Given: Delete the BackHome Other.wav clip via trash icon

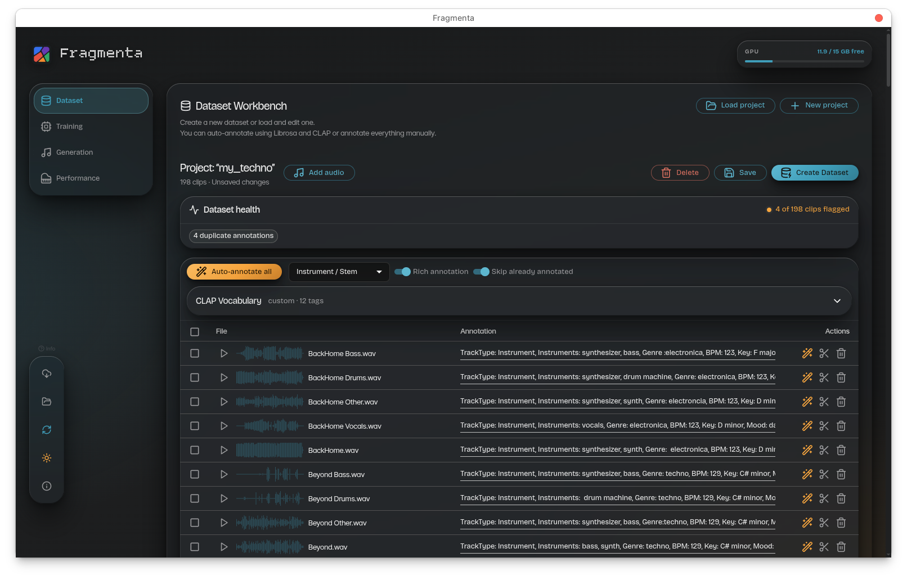Looking at the screenshot, I should (841, 402).
